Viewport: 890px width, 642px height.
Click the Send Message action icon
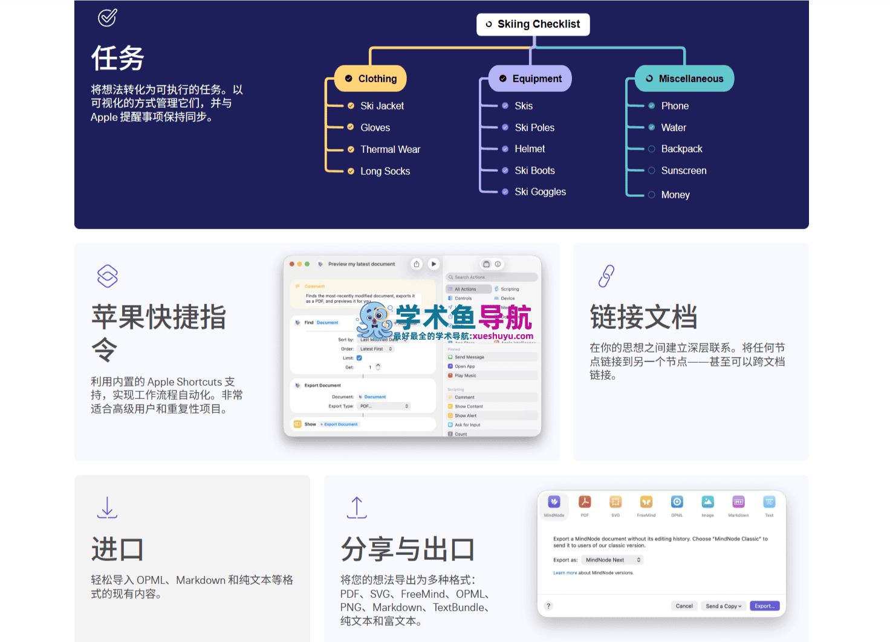(450, 357)
